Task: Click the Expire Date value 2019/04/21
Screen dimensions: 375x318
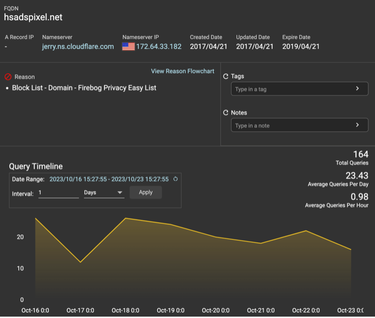Action: [x=301, y=46]
